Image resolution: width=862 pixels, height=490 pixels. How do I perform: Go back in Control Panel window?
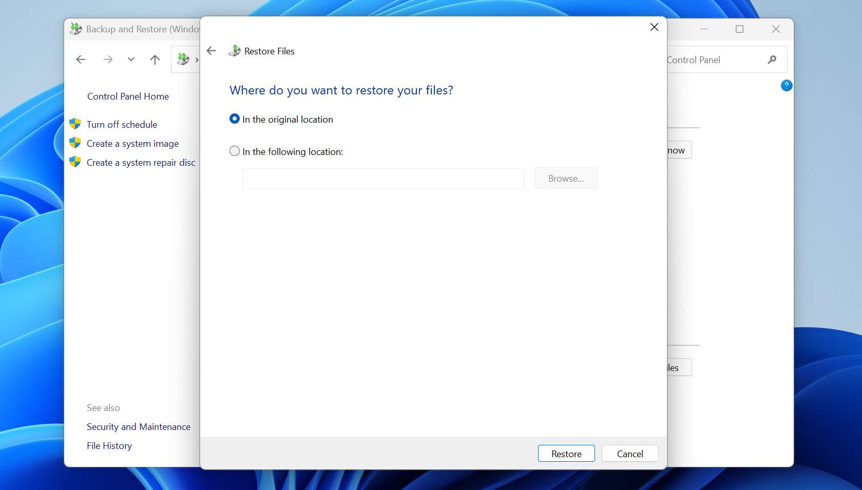pos(81,60)
